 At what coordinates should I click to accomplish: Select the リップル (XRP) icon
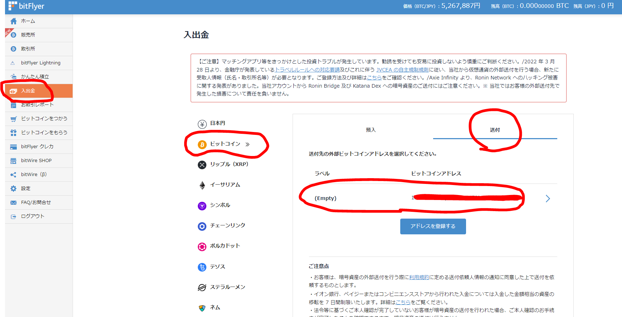[202, 165]
